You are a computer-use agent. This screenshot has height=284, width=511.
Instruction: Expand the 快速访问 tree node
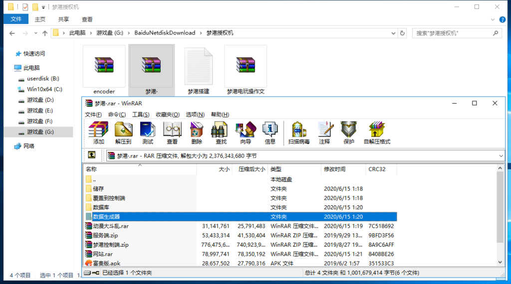pos(10,54)
